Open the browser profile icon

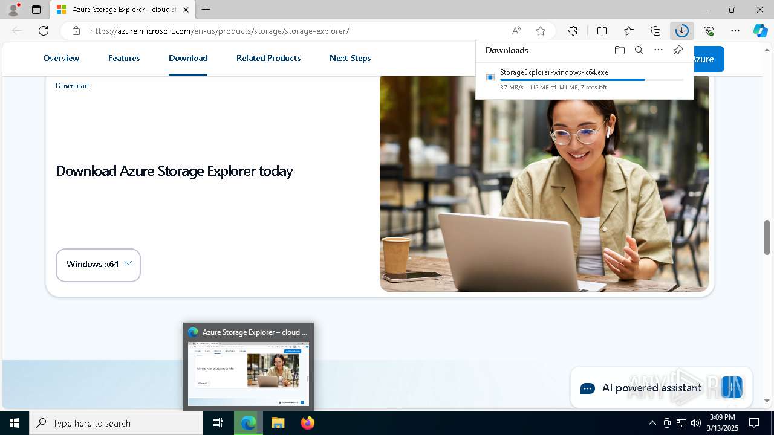pyautogui.click(x=13, y=10)
